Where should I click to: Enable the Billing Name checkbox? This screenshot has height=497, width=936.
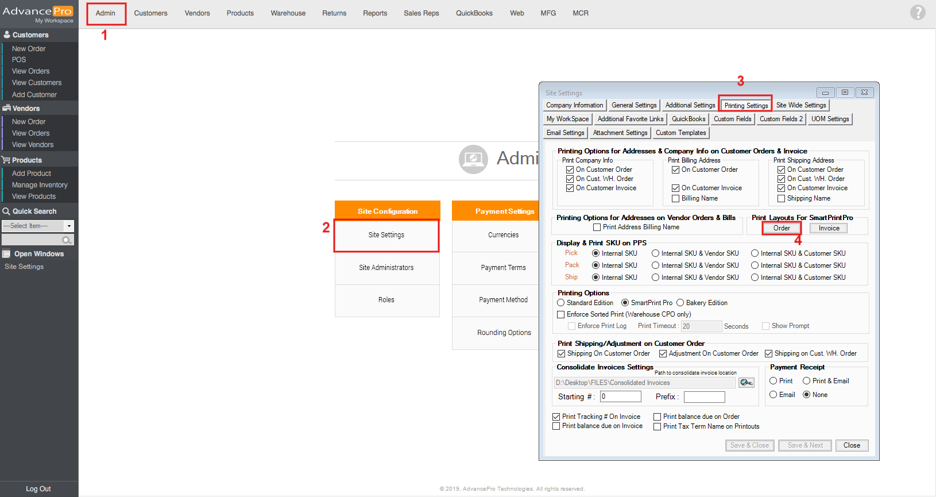[676, 199]
